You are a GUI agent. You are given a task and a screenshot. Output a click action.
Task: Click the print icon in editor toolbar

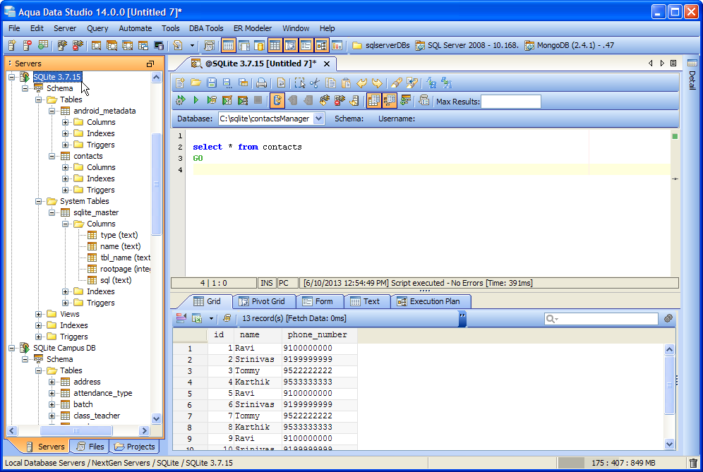[x=261, y=83]
